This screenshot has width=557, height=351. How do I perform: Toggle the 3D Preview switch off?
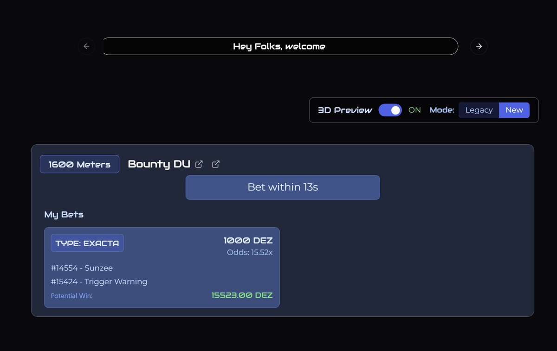(390, 110)
